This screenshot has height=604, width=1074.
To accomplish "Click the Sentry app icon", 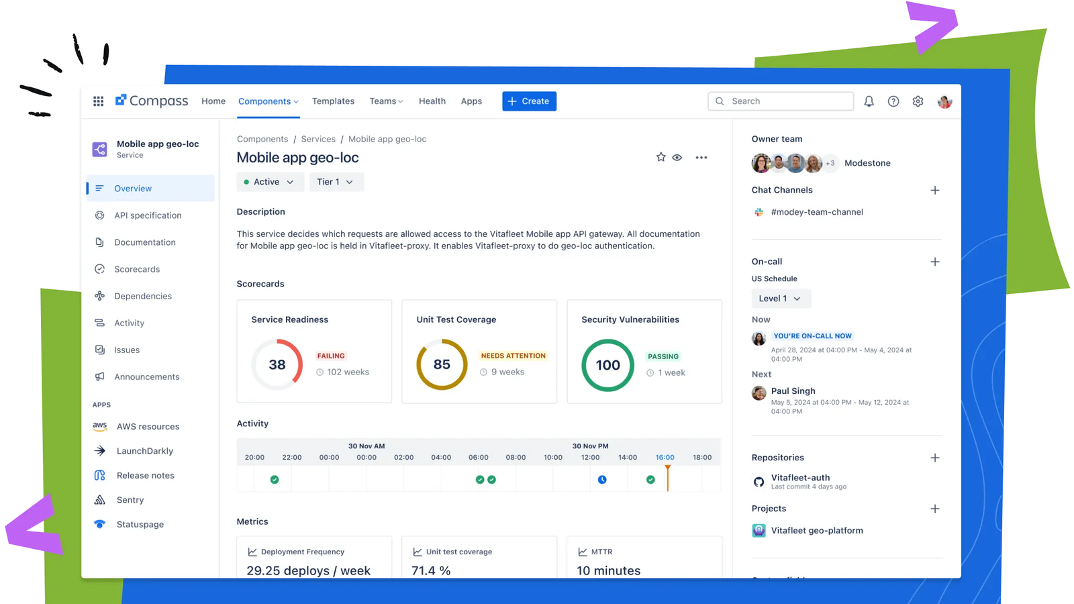I will (99, 500).
